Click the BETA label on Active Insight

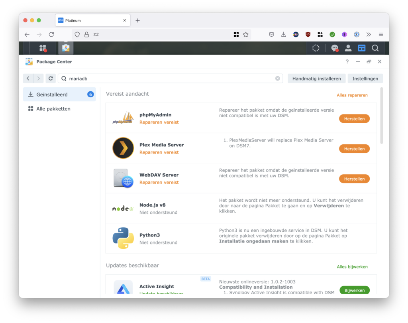tap(206, 279)
